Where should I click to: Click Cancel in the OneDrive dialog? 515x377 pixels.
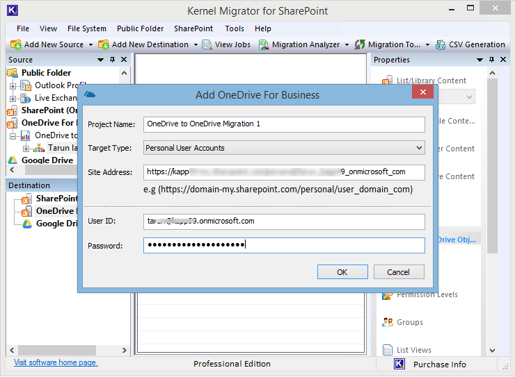tap(399, 272)
